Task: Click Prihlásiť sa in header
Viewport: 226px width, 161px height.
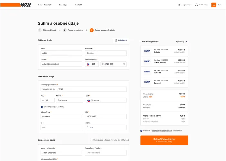Action: coord(203,5)
